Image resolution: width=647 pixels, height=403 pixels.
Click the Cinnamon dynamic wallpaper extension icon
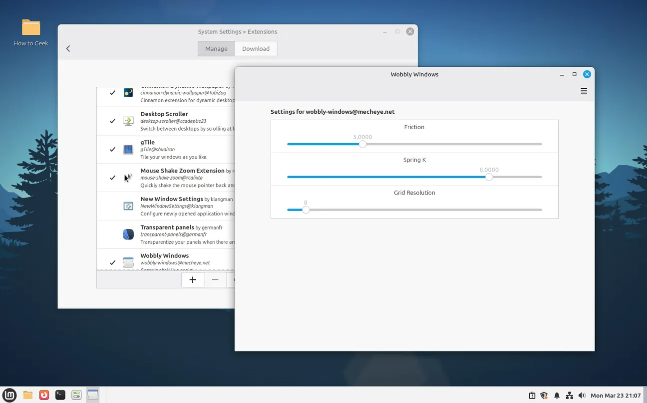coord(128,93)
